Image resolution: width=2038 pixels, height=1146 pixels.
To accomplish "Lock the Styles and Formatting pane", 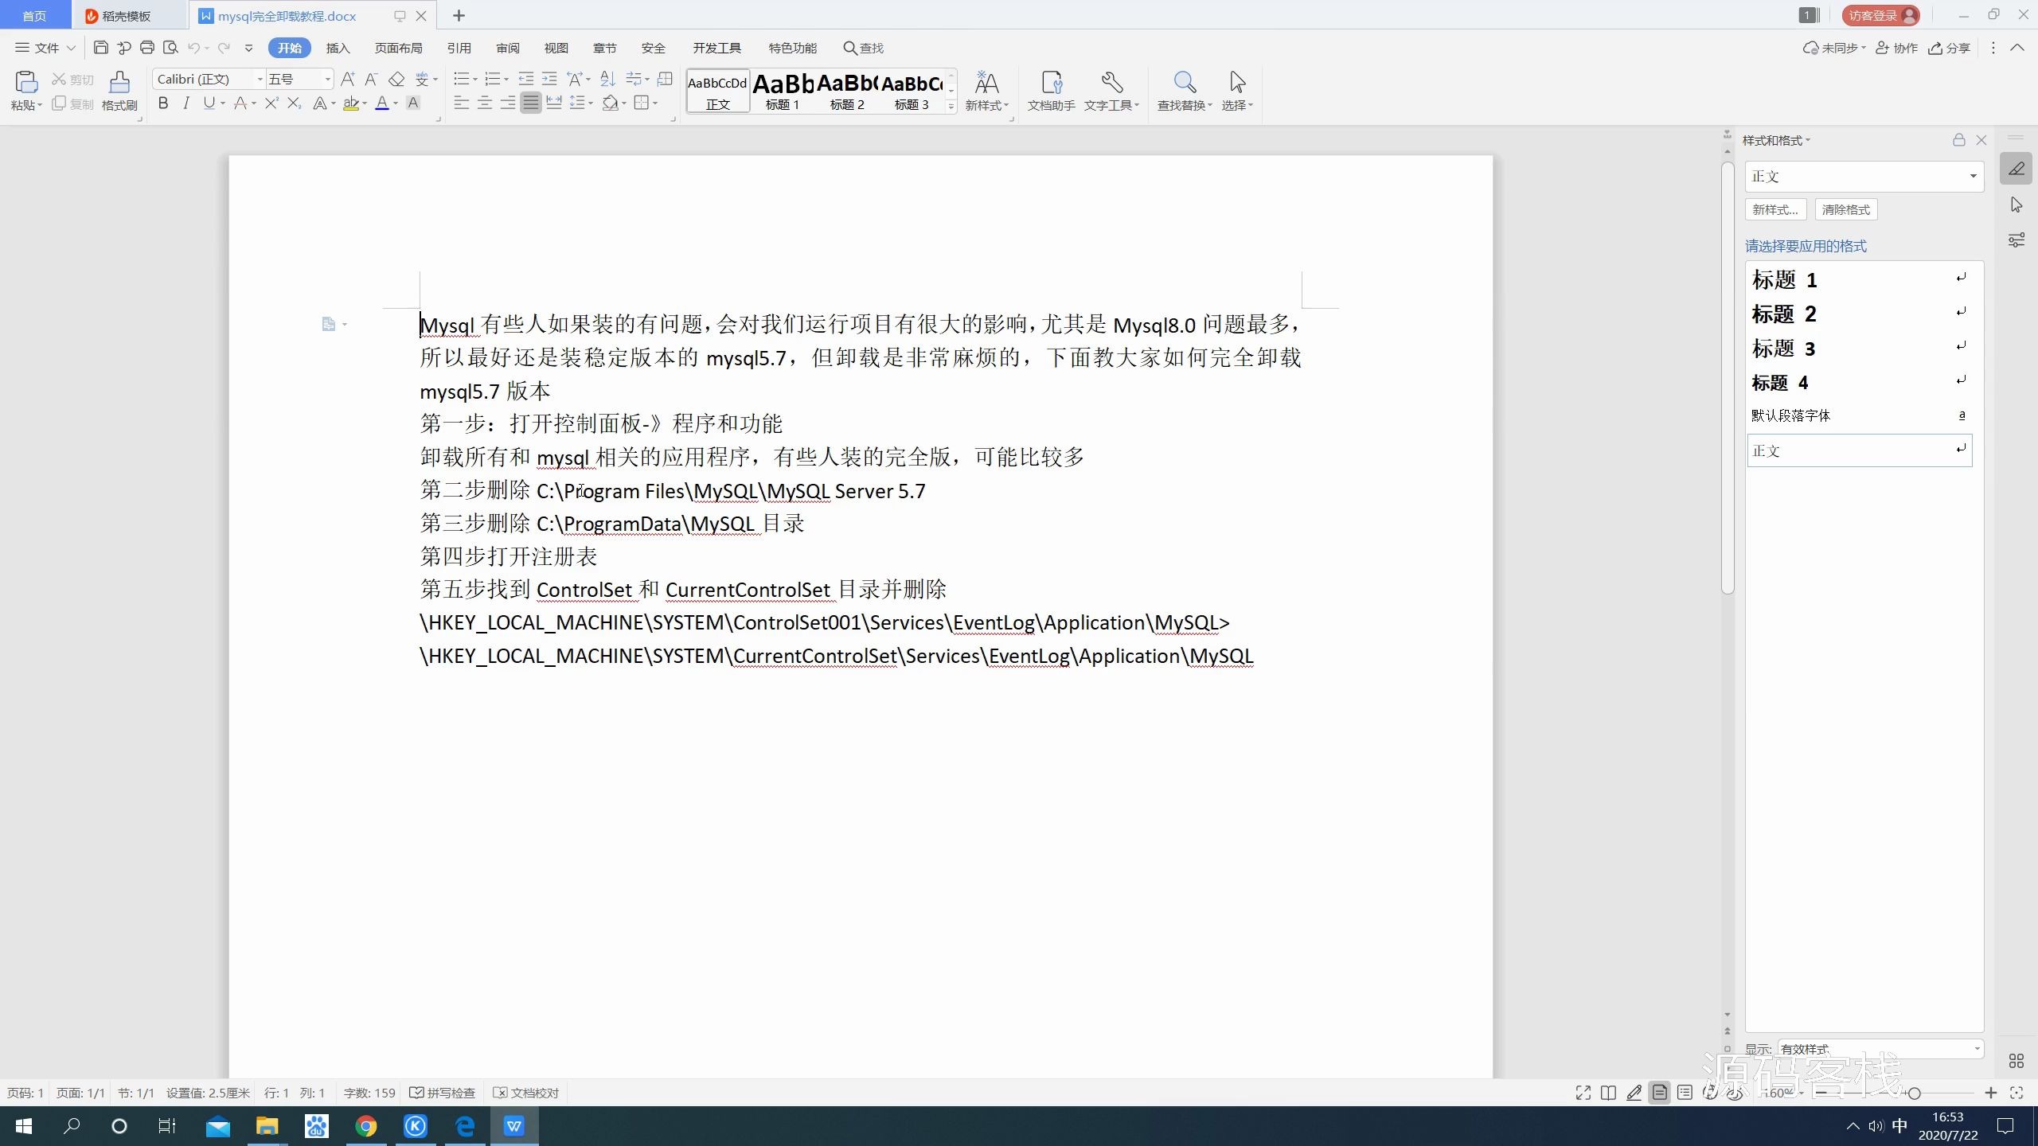I will click(x=1958, y=140).
